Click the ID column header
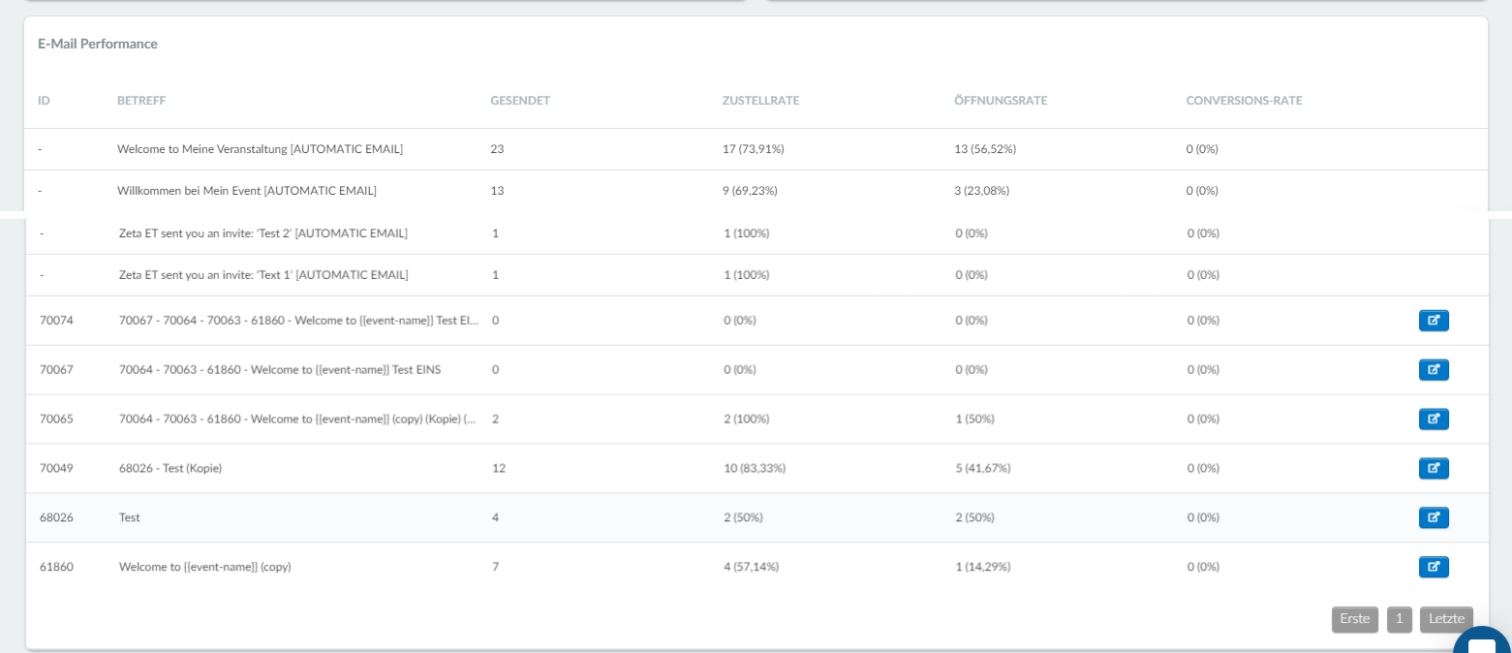The image size is (1512, 653). [44, 101]
